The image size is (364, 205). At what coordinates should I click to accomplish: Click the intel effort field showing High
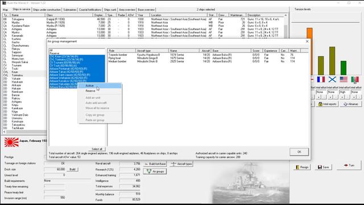(344, 92)
